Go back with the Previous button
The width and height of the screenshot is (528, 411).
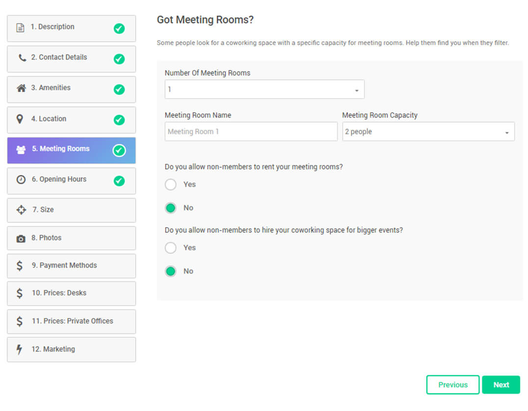[x=453, y=385]
